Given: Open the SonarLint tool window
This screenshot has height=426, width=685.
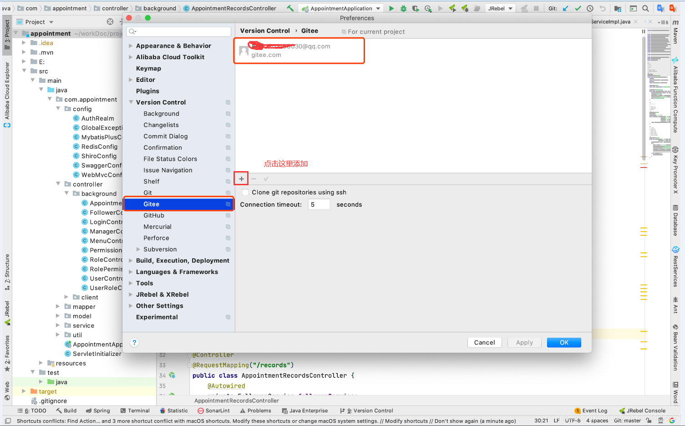Looking at the screenshot, I should (214, 411).
